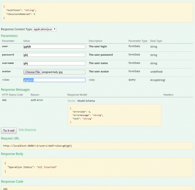
Task: Click the Request URL heading
Action: pos(10,138)
